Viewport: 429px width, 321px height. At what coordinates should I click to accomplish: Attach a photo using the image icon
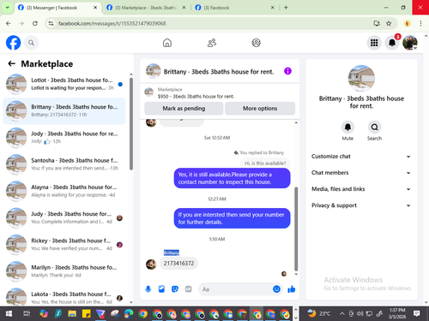(161, 289)
